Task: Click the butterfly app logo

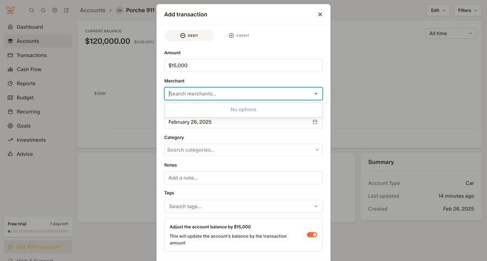Action: click(x=11, y=10)
